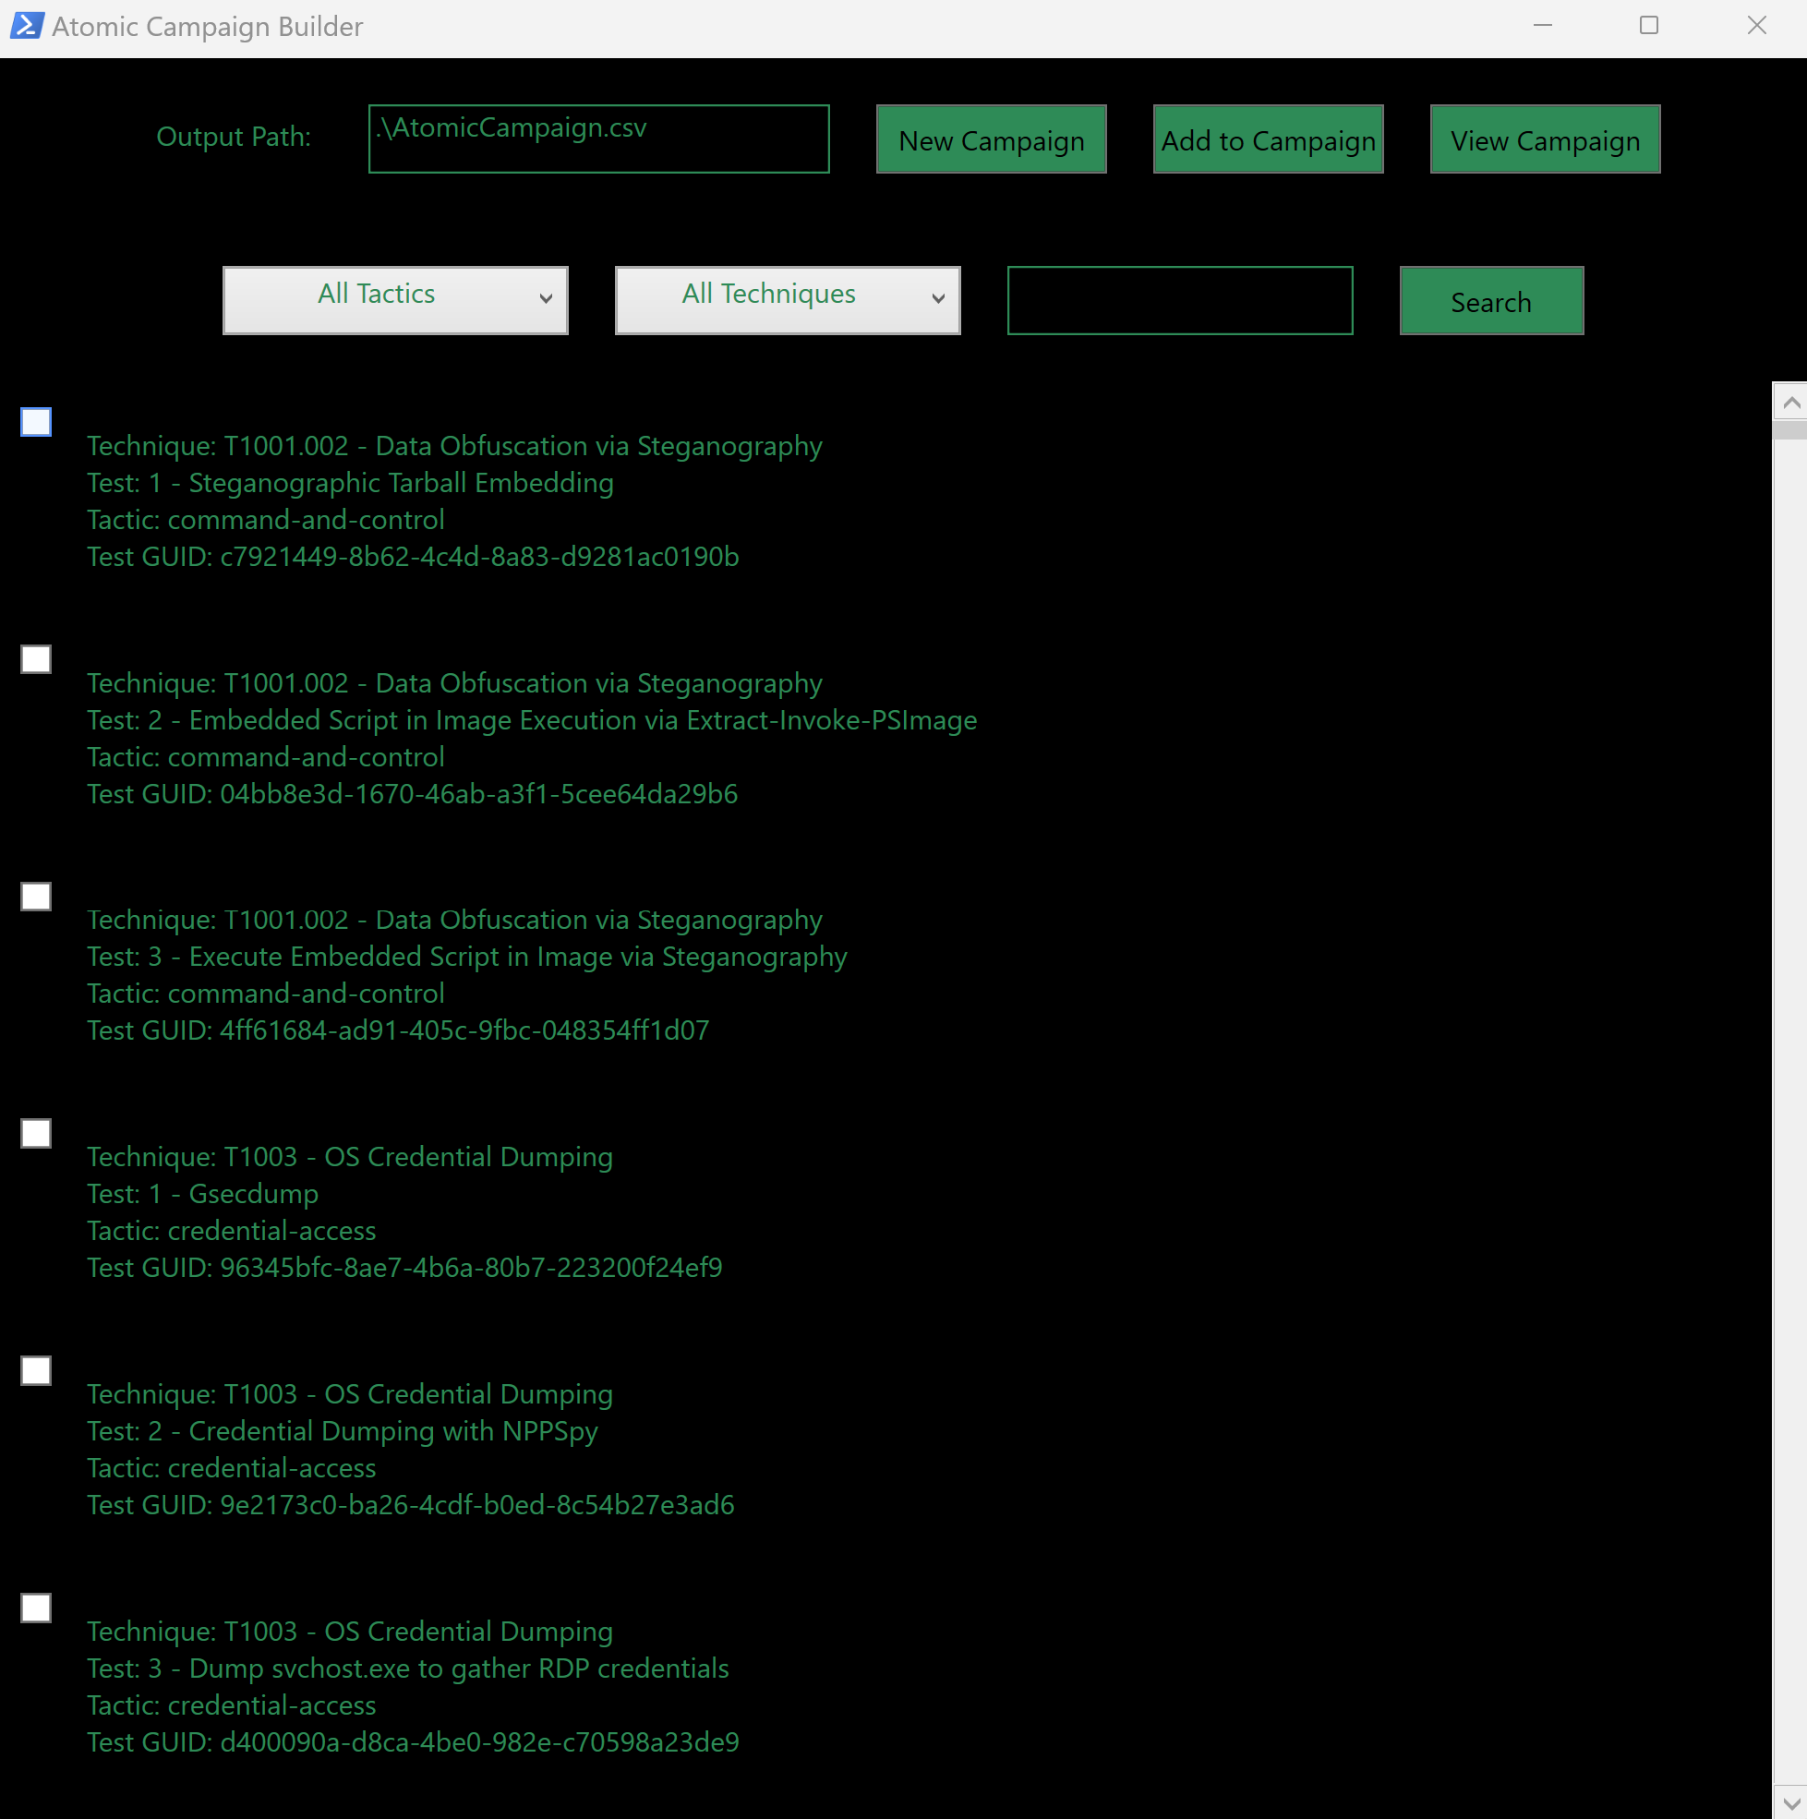This screenshot has width=1807, height=1819.
Task: Maximize the Atomic Campaign Builder window
Action: click(x=1648, y=26)
